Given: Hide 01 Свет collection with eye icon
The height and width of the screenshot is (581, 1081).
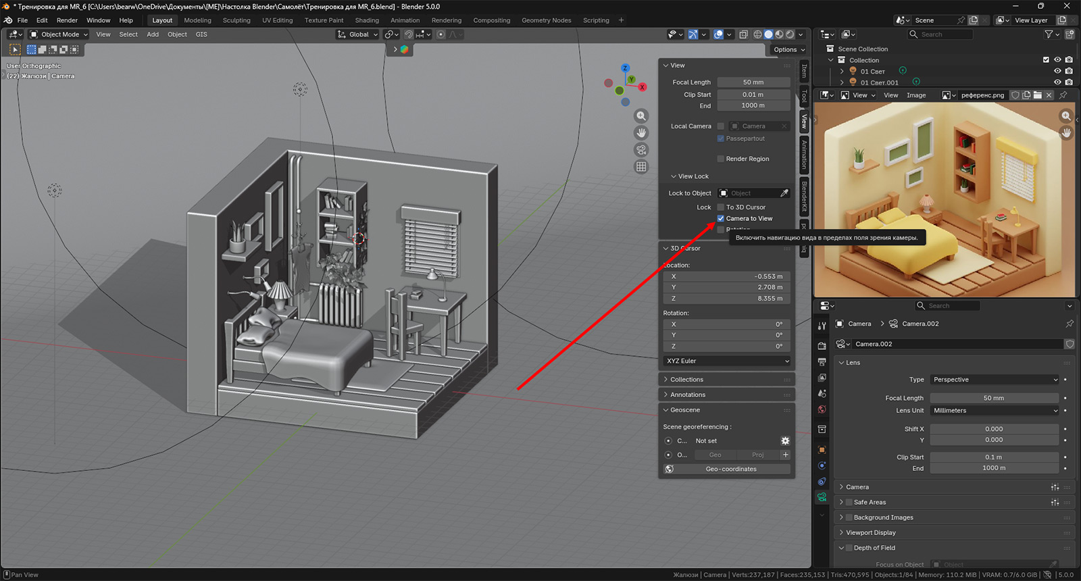Looking at the screenshot, I should click(1057, 71).
